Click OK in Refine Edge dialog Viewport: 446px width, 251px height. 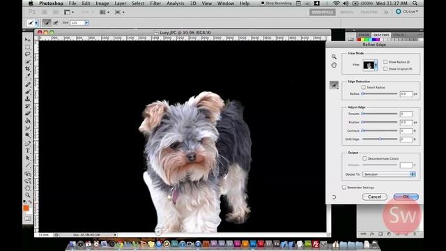pyautogui.click(x=406, y=197)
